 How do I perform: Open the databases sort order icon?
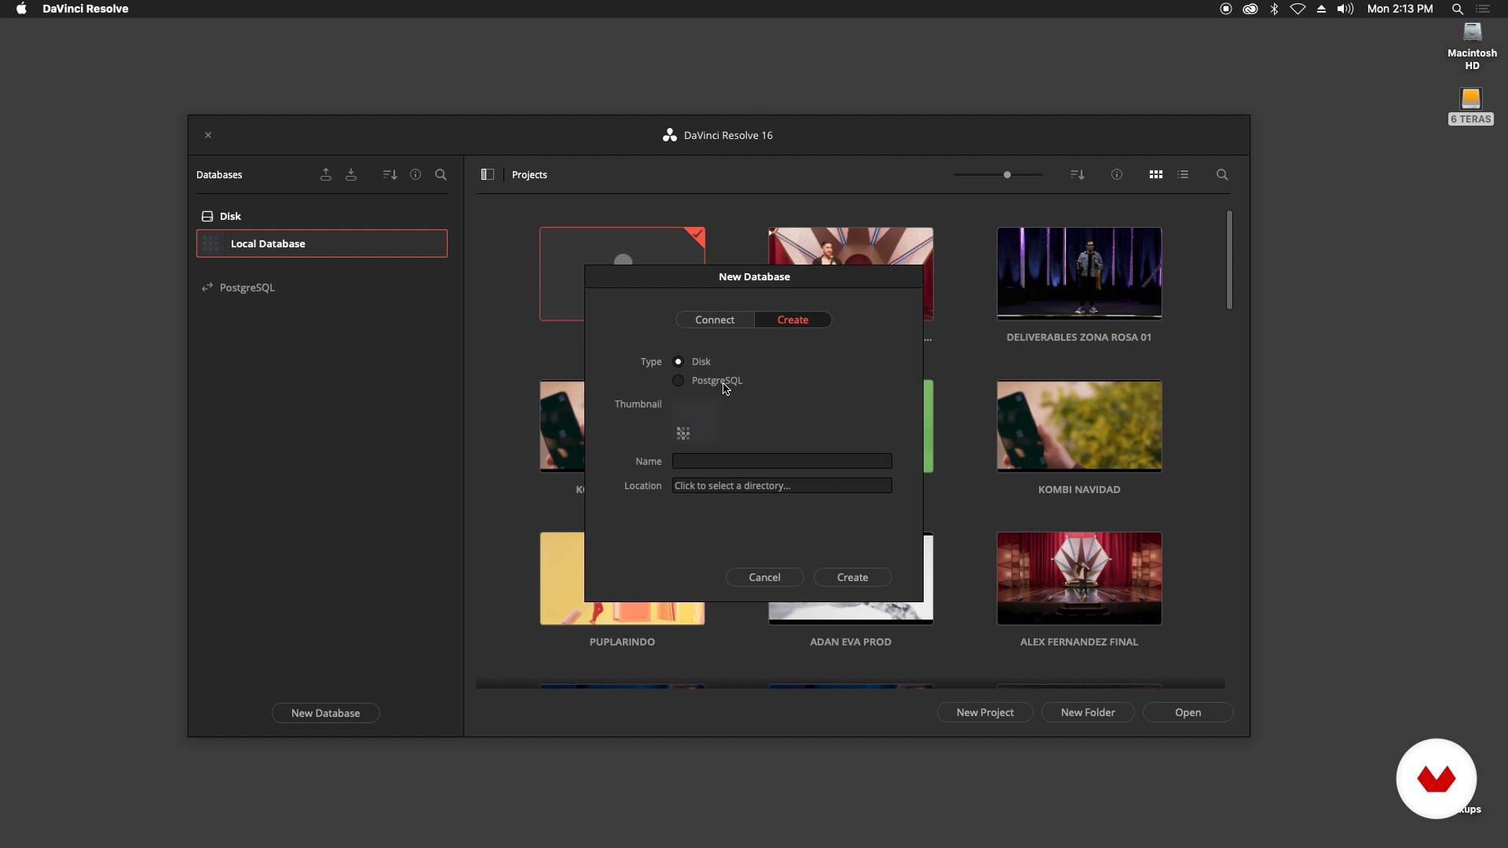click(x=390, y=174)
